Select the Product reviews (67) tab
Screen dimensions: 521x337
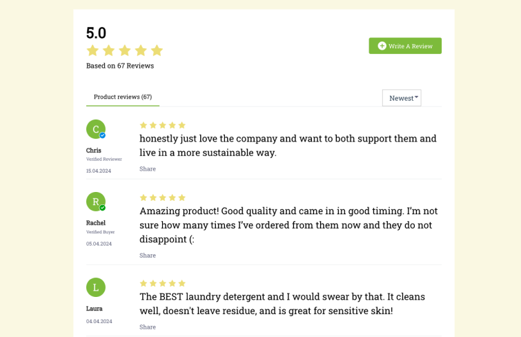point(123,97)
